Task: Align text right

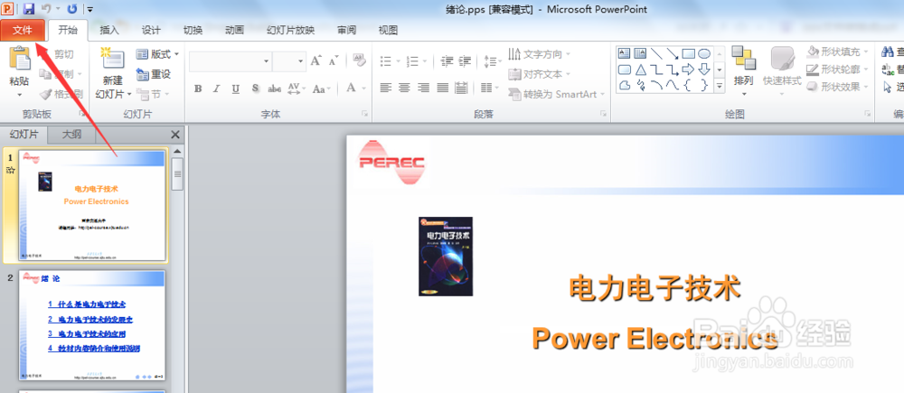Action: point(424,88)
